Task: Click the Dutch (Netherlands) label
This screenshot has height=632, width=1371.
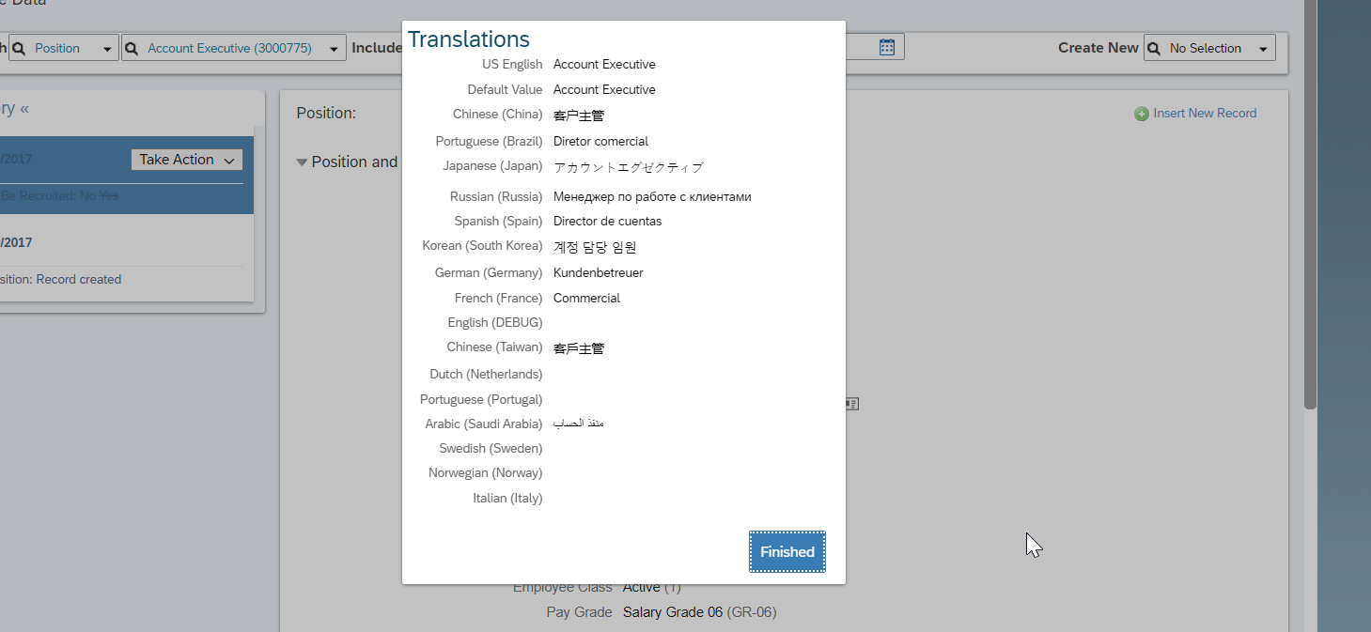Action: (486, 375)
